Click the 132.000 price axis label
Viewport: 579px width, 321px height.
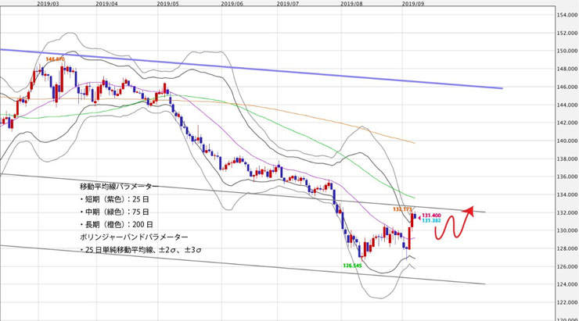(x=566, y=212)
